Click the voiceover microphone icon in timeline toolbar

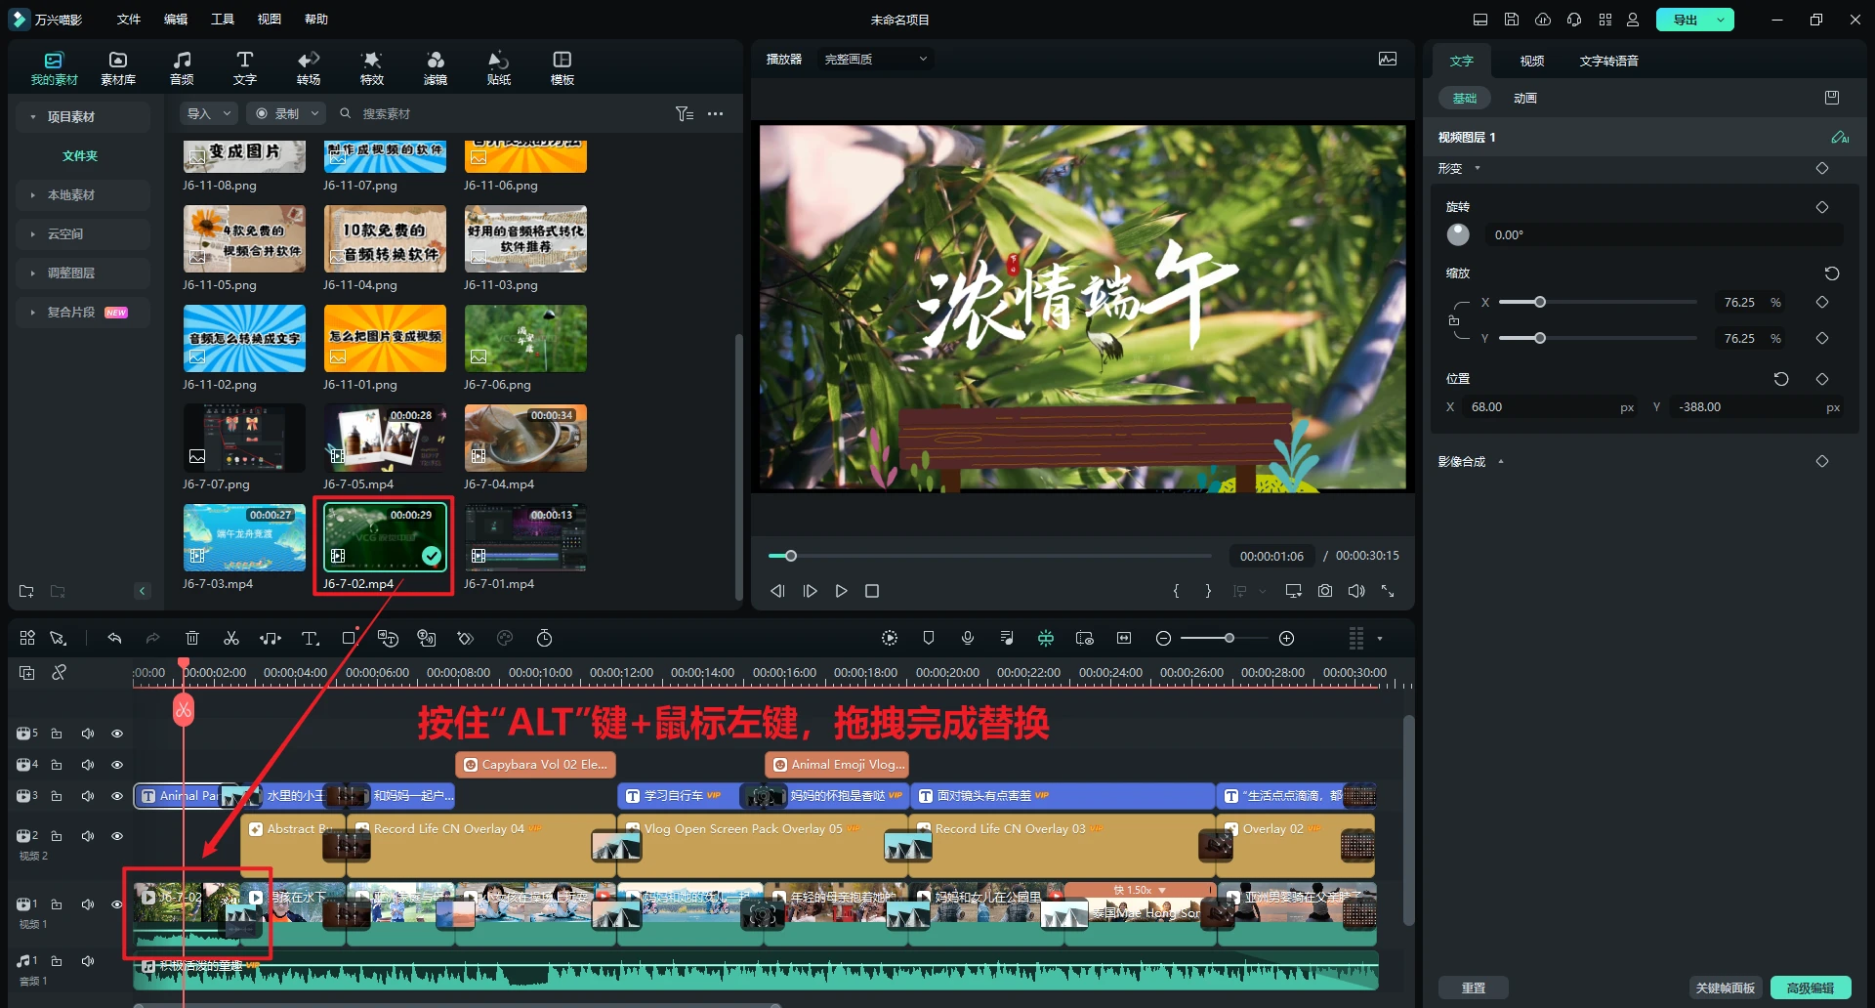point(968,638)
